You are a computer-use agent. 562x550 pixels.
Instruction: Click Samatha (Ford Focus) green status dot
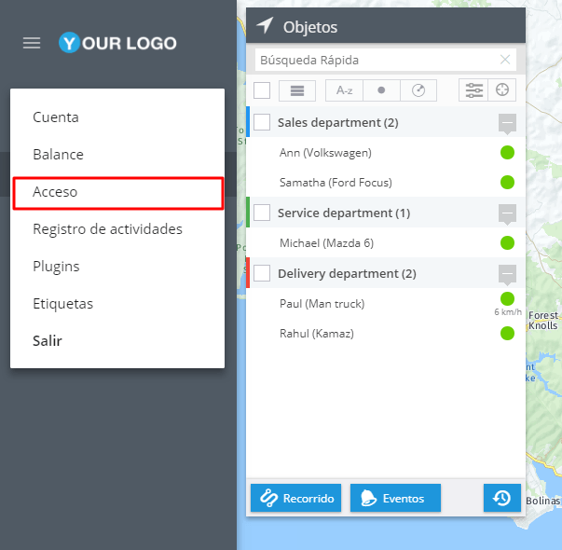pyautogui.click(x=507, y=182)
